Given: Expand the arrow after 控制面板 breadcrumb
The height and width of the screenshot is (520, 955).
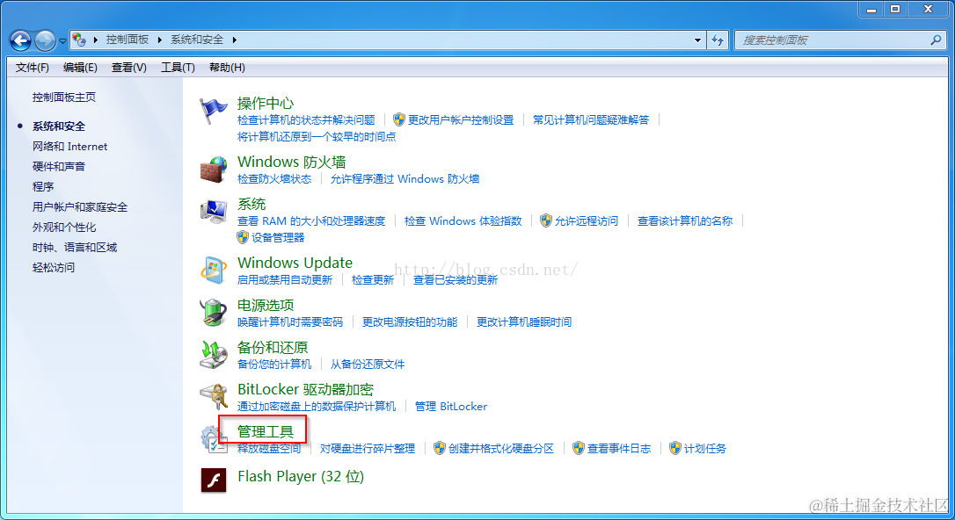Looking at the screenshot, I should coord(159,40).
